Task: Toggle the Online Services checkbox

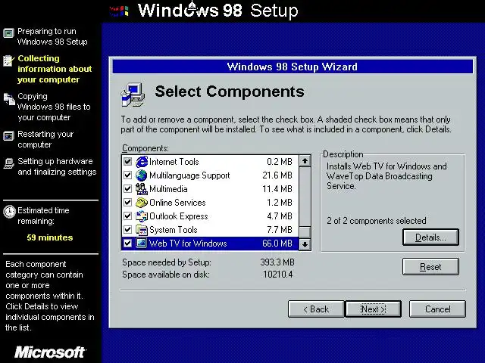Action: [128, 203]
